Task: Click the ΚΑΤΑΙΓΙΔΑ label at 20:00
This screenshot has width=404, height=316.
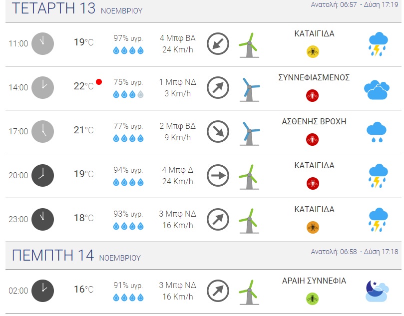Action: click(314, 165)
